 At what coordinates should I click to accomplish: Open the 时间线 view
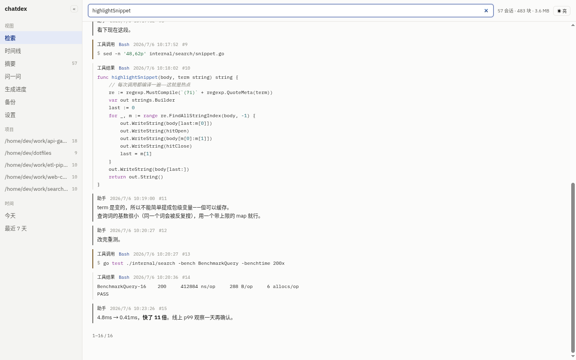(41, 51)
